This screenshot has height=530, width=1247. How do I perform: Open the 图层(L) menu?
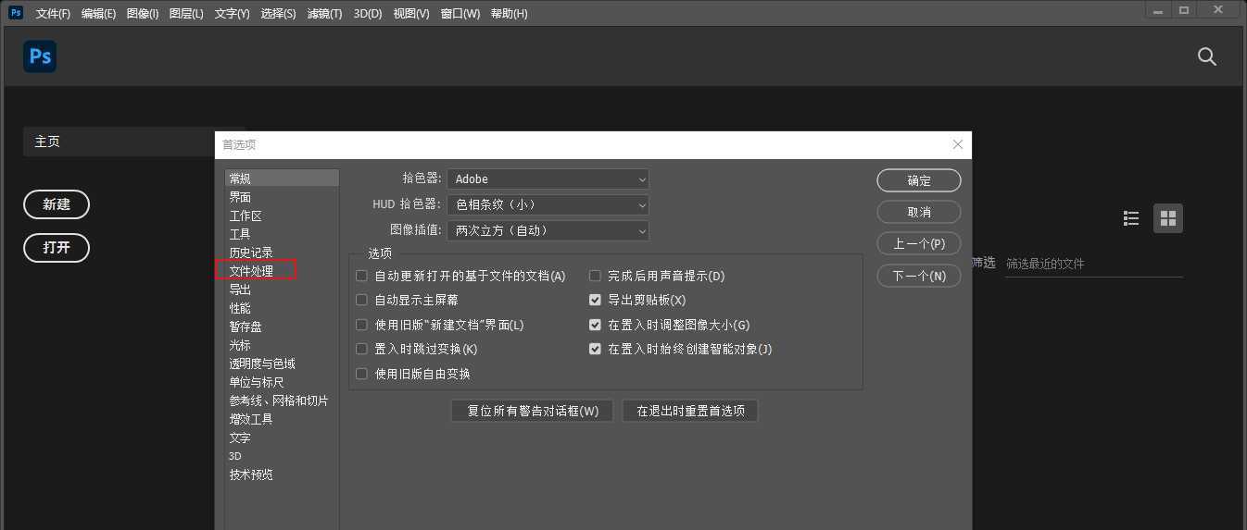(186, 14)
